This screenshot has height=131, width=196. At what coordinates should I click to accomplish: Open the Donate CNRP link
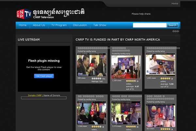pyautogui.click(x=35, y=95)
